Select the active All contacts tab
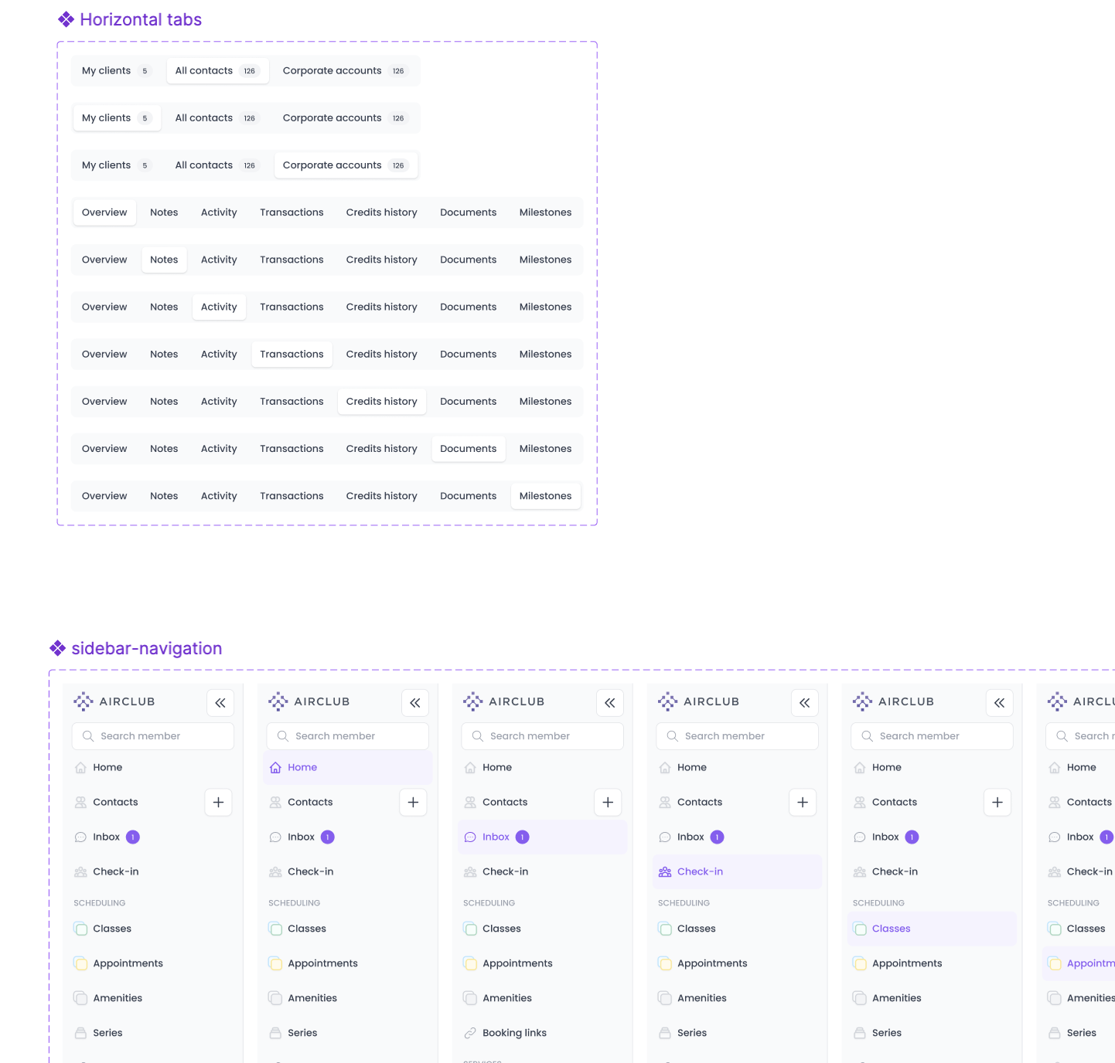 click(x=218, y=70)
